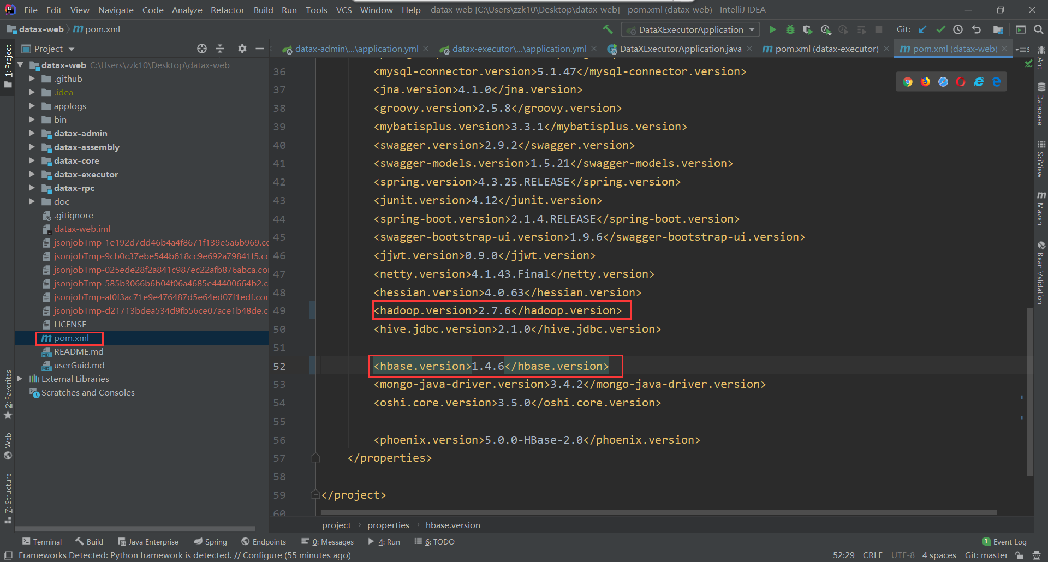Click the Git commit checkmark icon
Screen dimensions: 1048x562
click(x=940, y=29)
